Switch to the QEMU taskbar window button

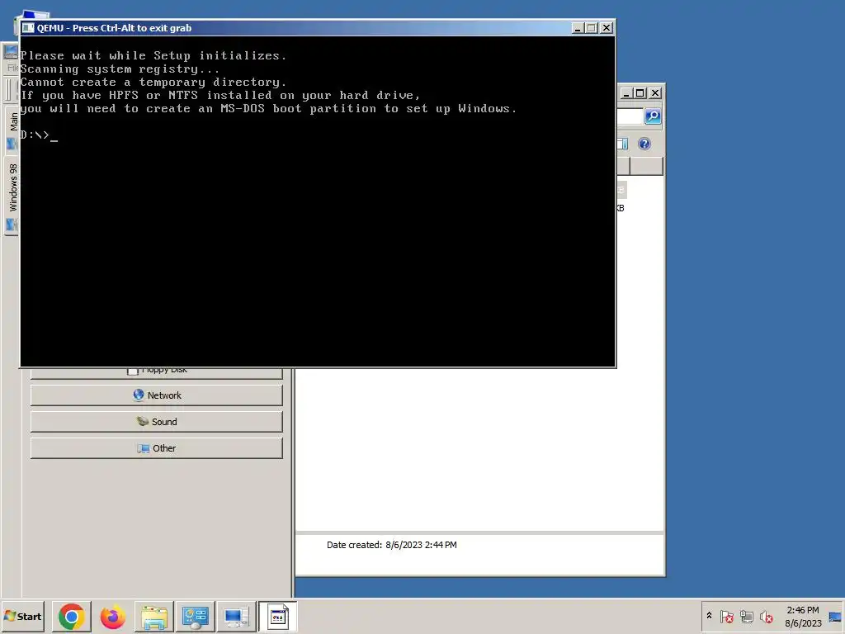tap(277, 616)
